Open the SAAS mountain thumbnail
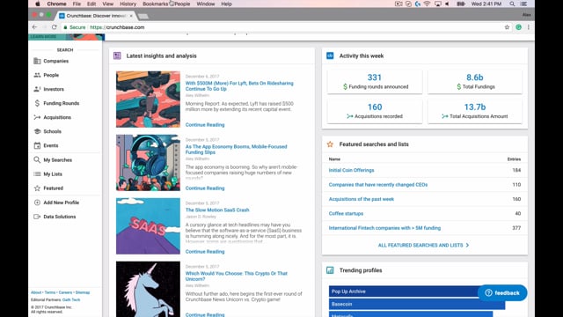The width and height of the screenshot is (563, 317). click(148, 226)
